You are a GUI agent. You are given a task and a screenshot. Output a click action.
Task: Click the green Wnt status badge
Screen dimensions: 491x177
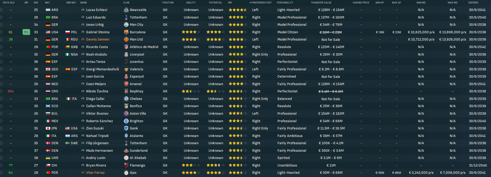pyautogui.click(x=26, y=32)
